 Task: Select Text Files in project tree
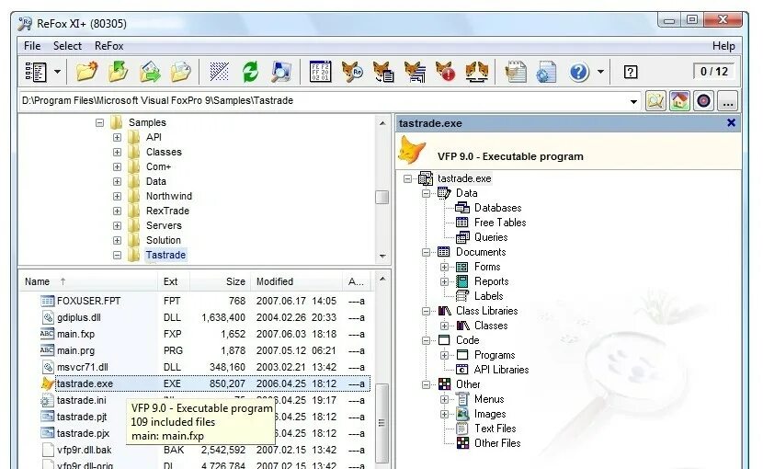coord(495,429)
